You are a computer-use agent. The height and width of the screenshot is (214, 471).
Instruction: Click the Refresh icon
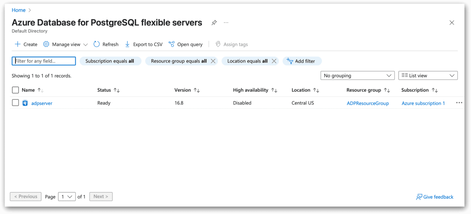click(x=97, y=44)
